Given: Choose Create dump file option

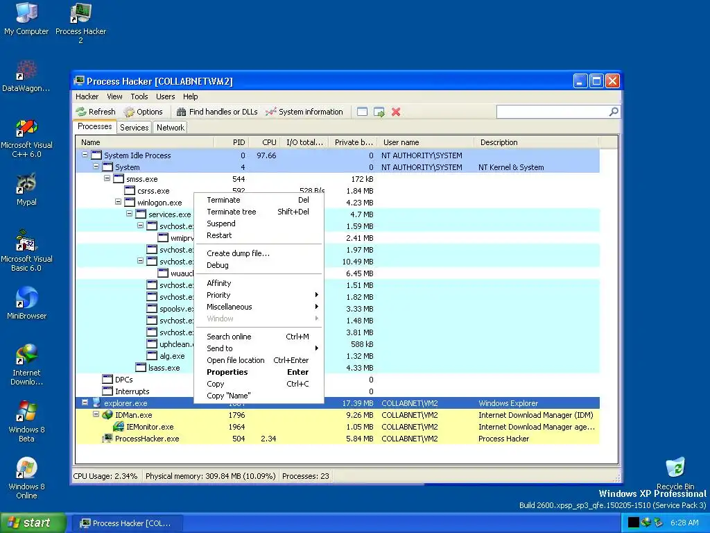Looking at the screenshot, I should point(259,253).
